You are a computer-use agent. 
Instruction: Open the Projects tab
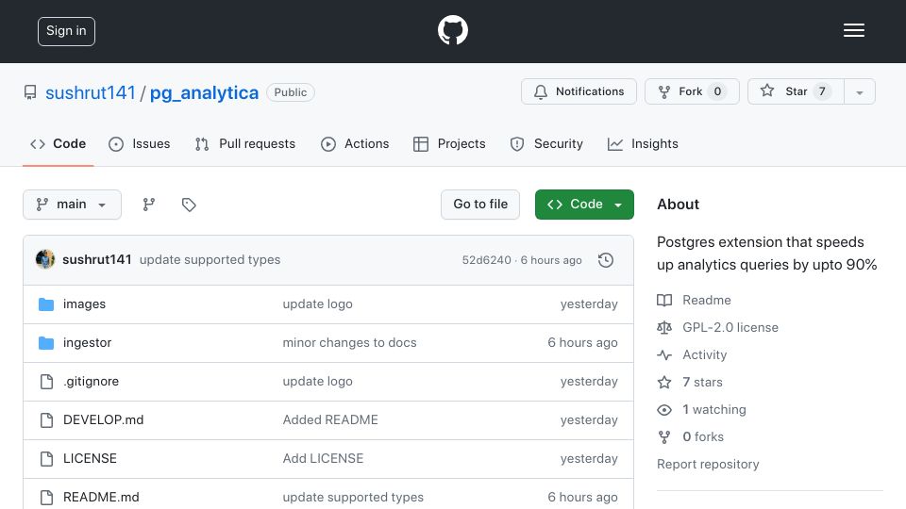(449, 143)
